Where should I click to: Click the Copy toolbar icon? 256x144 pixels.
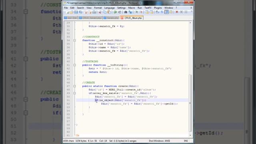click(104, 12)
